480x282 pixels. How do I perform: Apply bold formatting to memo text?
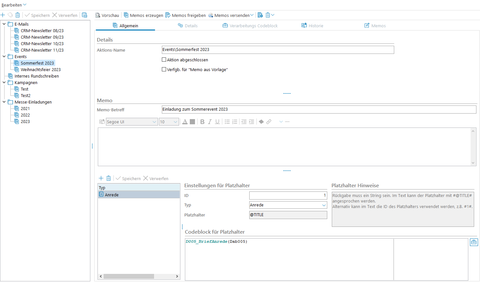(x=202, y=122)
